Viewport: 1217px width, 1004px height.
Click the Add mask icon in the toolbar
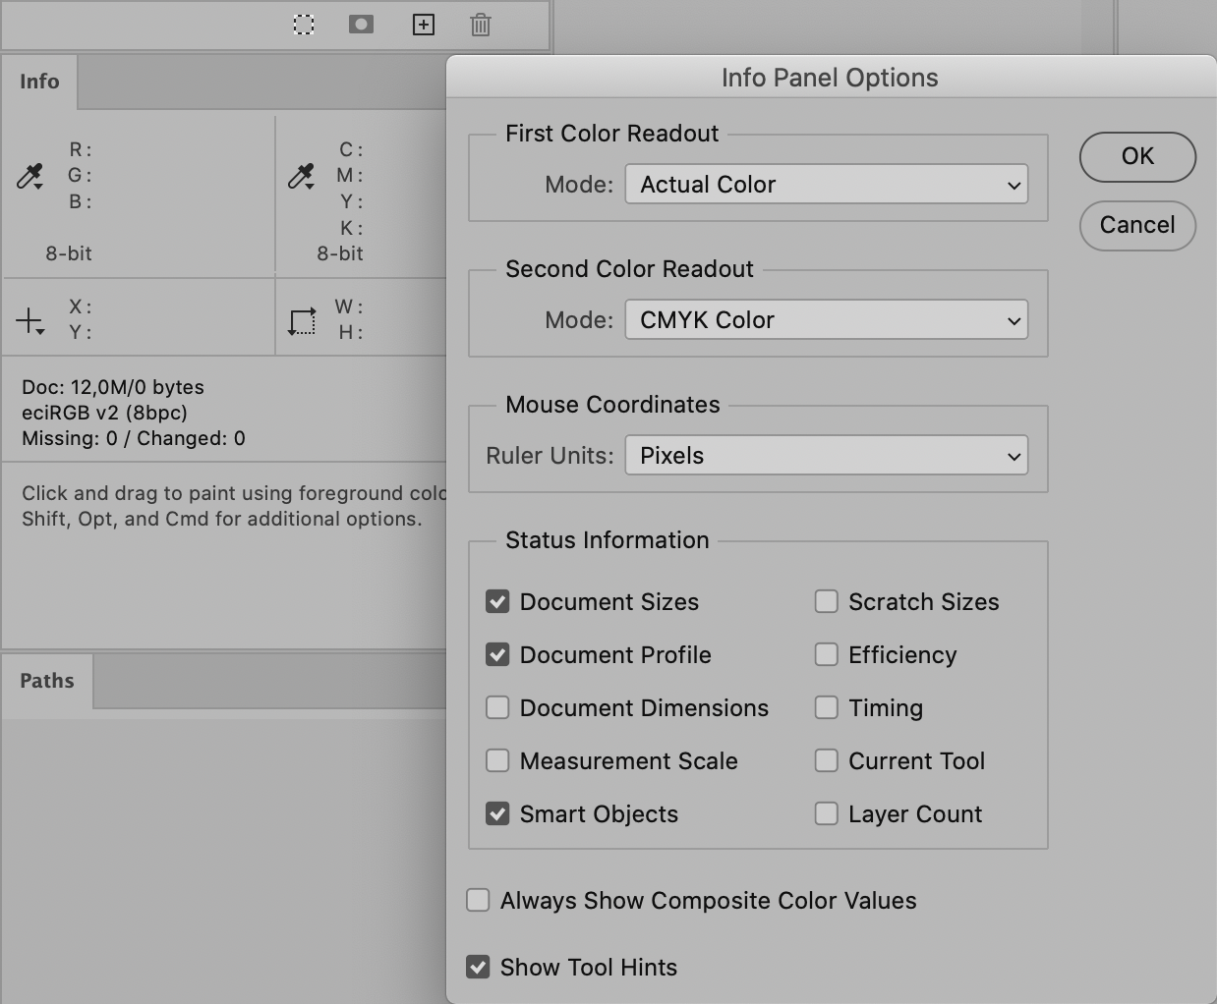click(360, 25)
